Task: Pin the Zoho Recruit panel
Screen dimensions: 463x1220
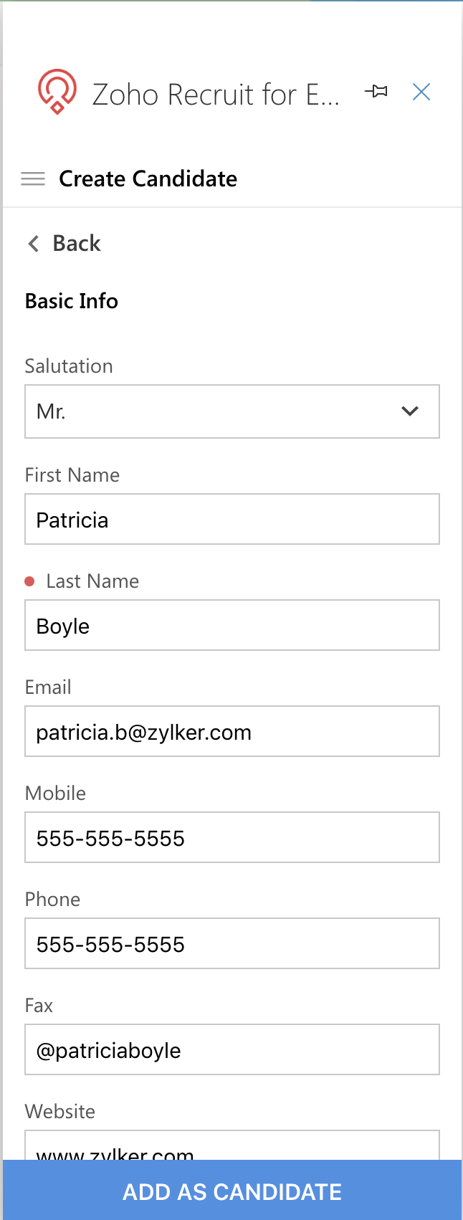Action: pos(376,92)
